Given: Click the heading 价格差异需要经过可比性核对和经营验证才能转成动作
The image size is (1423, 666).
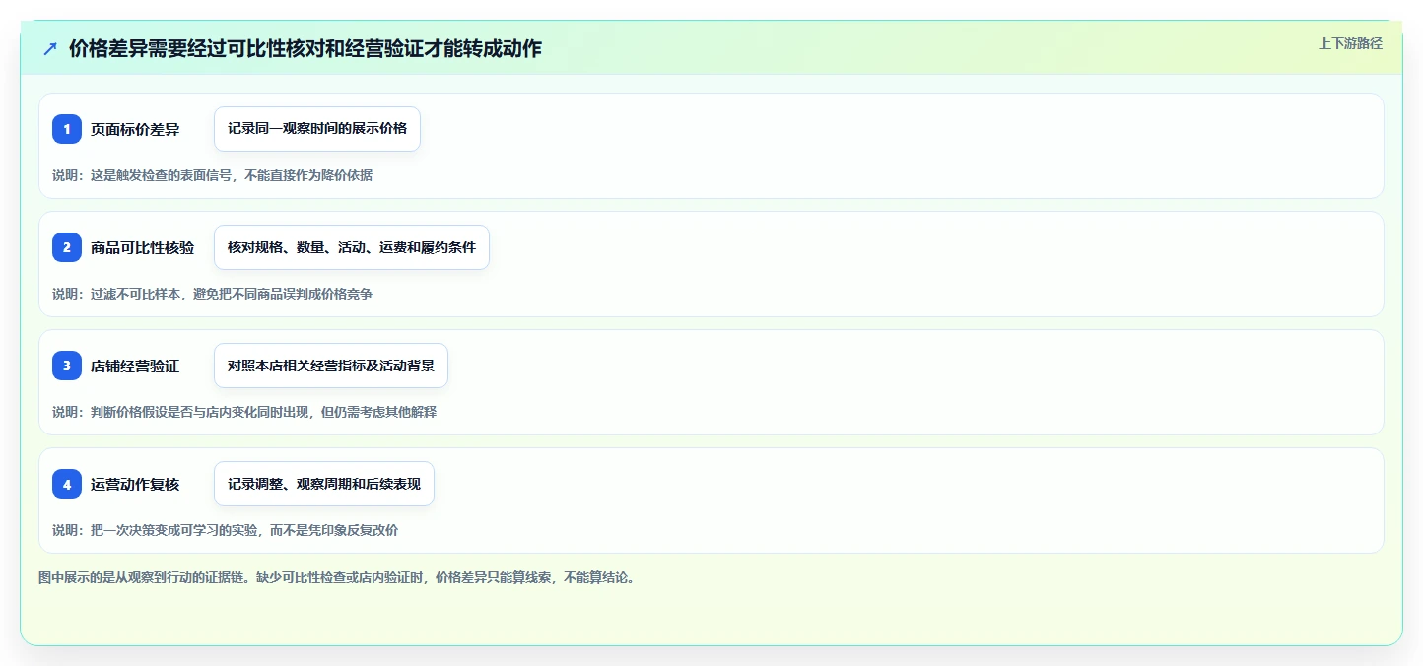Looking at the screenshot, I should tap(305, 48).
